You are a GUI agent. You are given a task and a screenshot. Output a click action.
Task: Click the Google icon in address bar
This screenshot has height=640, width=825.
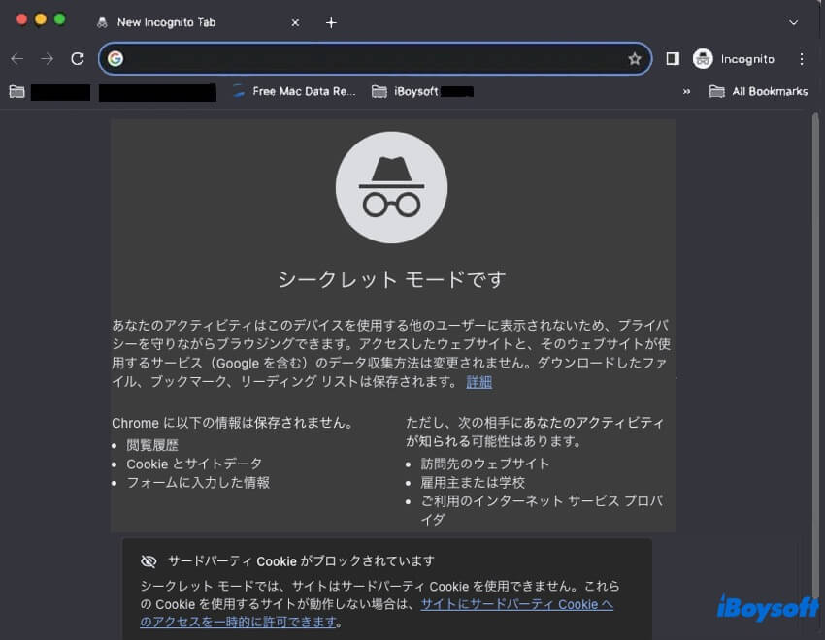115,59
